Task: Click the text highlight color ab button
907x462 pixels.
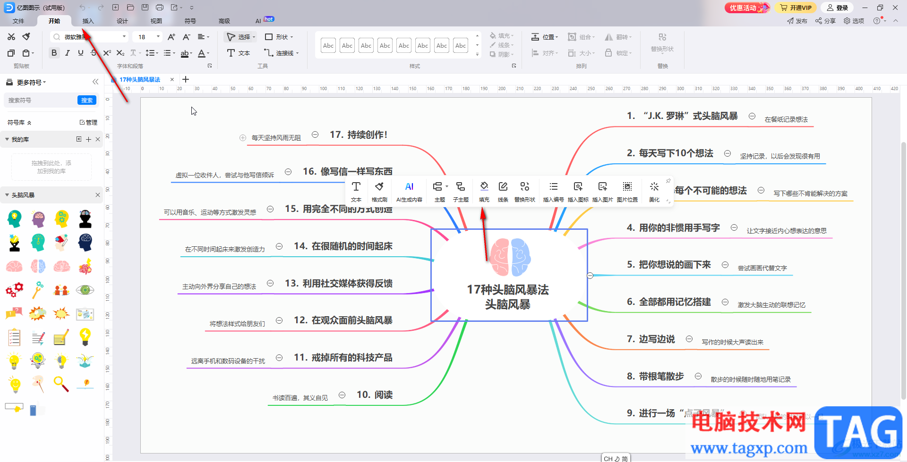Action: click(185, 53)
